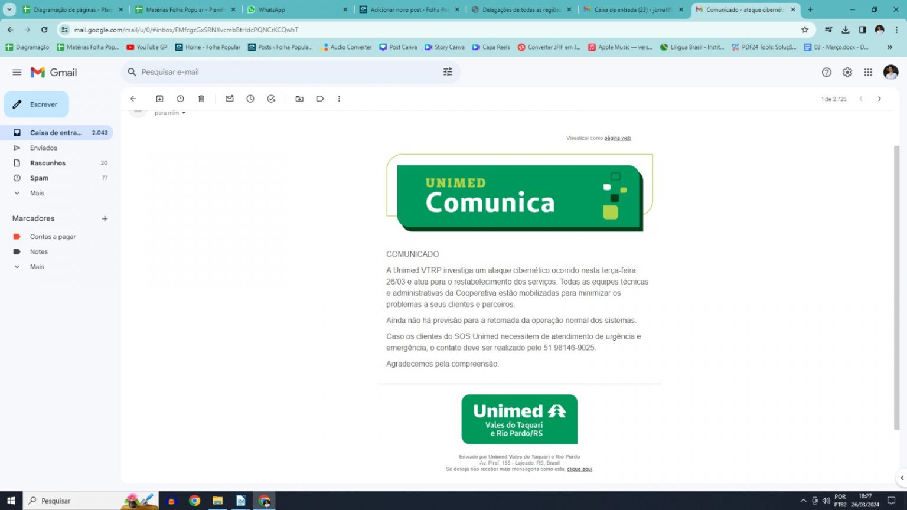Open the Move to folder icon

point(299,99)
